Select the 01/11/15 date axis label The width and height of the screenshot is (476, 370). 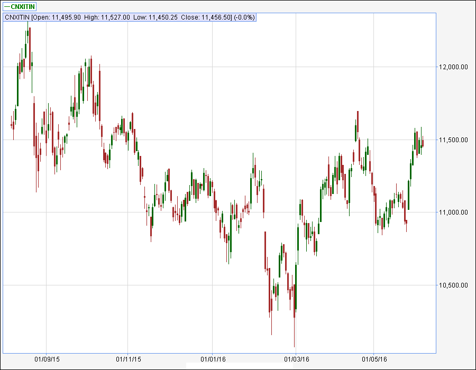point(129,358)
